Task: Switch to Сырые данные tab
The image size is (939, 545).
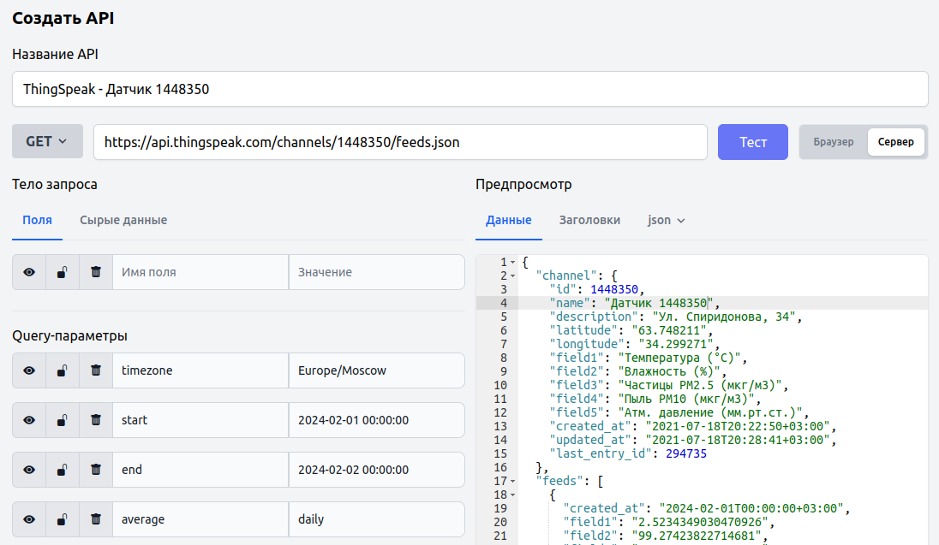Action: [x=123, y=220]
